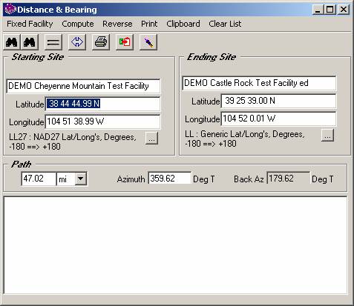
Task: Open the Compute menu
Action: pos(78,24)
